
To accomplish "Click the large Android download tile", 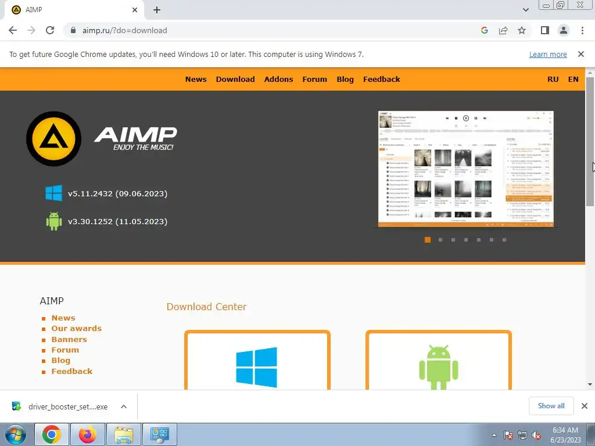I will [x=438, y=360].
